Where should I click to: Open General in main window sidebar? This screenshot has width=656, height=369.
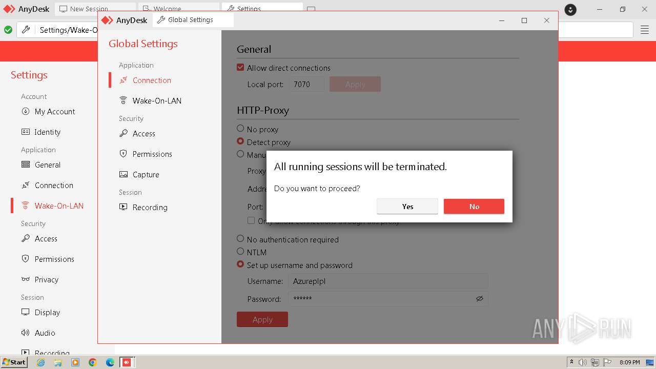[x=48, y=165]
